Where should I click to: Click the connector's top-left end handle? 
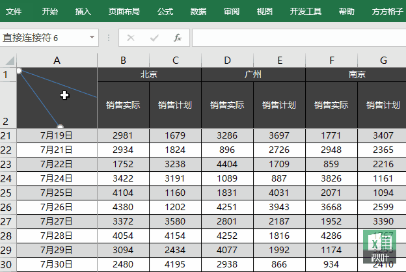coord(19,71)
